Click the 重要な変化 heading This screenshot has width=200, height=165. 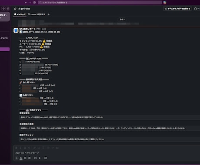24,113
